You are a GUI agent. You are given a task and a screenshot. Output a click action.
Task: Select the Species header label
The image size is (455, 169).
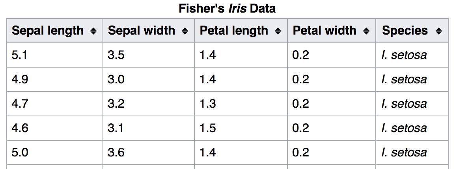[x=405, y=31]
